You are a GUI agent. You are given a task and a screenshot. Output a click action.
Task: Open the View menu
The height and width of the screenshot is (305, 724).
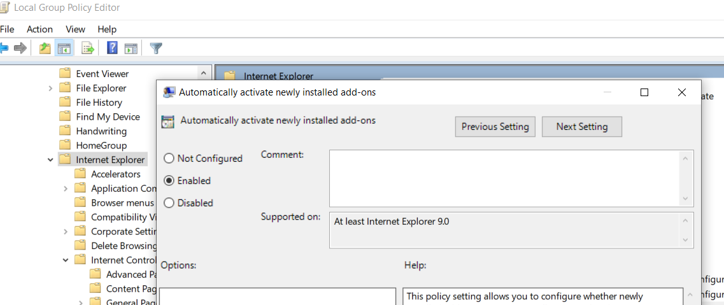click(75, 29)
